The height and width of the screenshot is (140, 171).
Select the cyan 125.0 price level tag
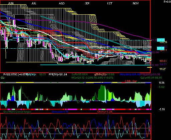click(x=161, y=48)
